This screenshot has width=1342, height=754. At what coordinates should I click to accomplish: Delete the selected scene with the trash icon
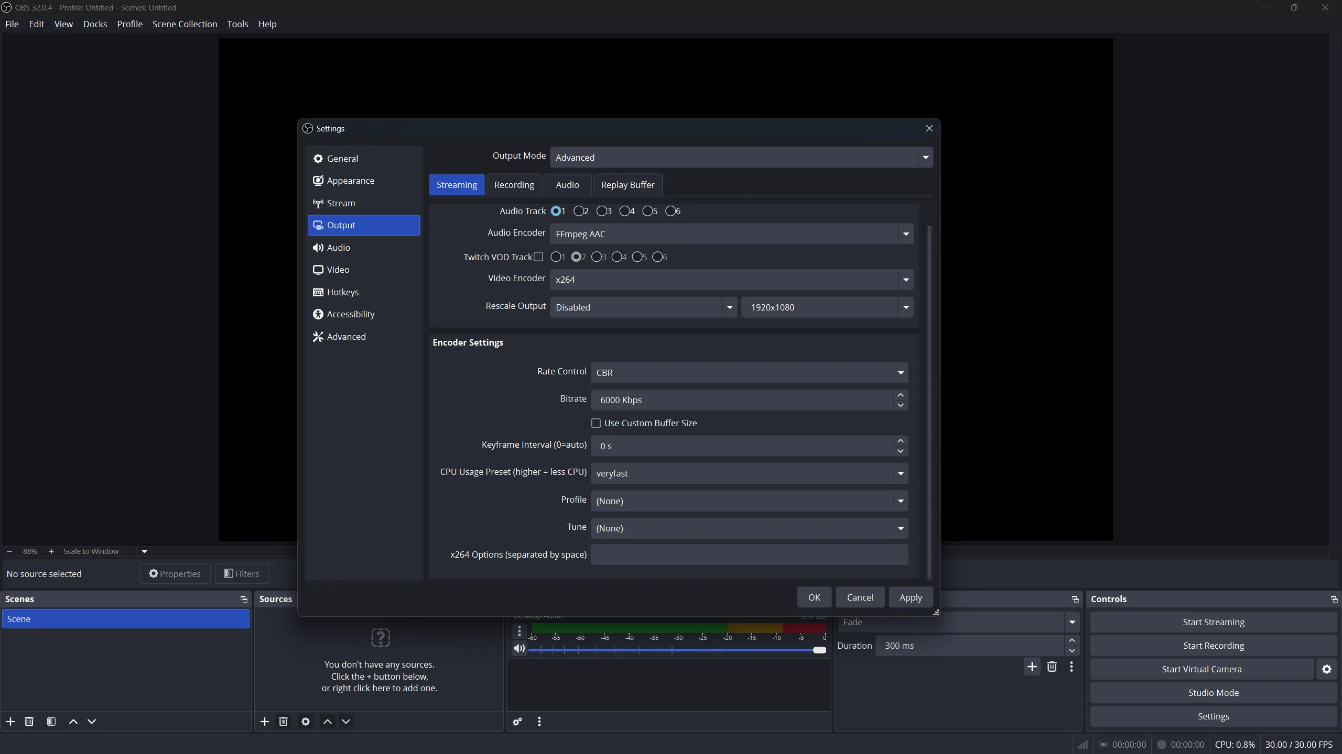click(x=29, y=722)
